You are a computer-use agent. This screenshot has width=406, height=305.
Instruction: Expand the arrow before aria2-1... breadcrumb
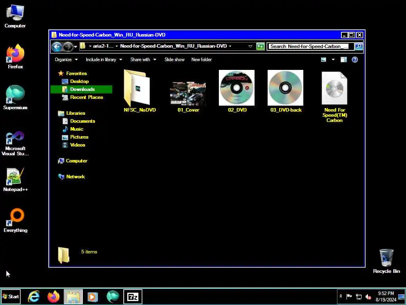coord(90,46)
